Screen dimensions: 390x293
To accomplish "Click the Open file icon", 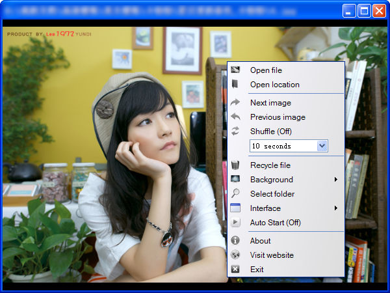I will (235, 70).
